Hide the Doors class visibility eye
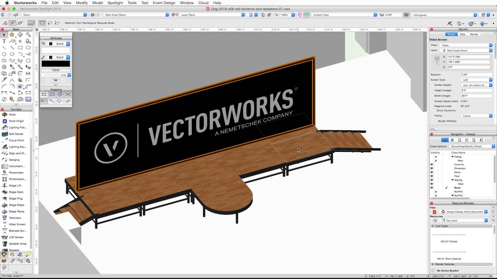Viewport: 497px width, 279px height. coord(431,172)
